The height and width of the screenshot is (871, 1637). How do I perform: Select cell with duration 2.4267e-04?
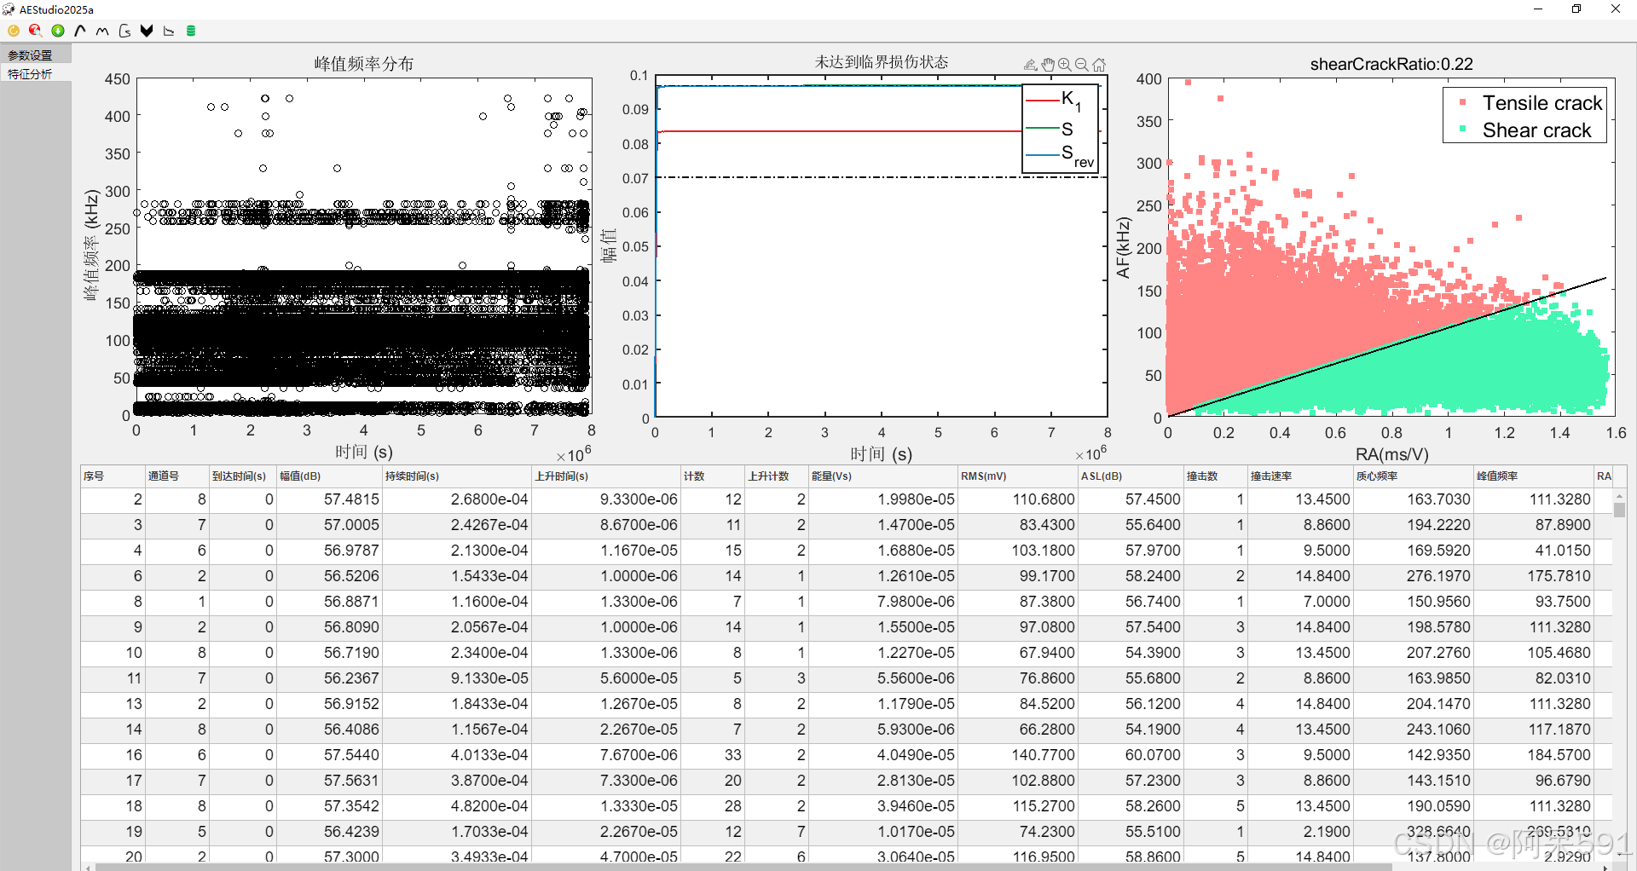pos(456,525)
